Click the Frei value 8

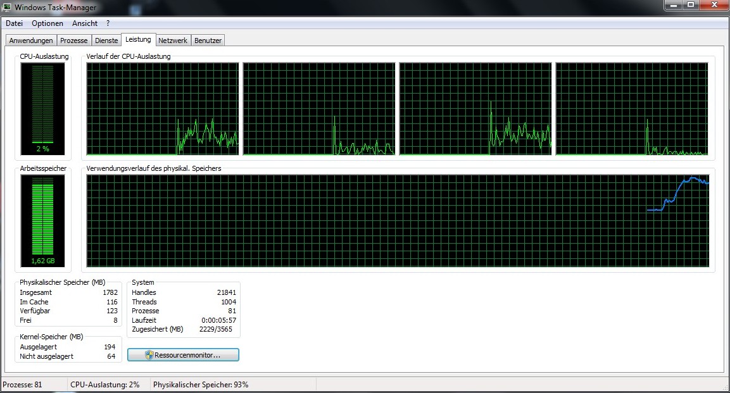click(x=115, y=320)
